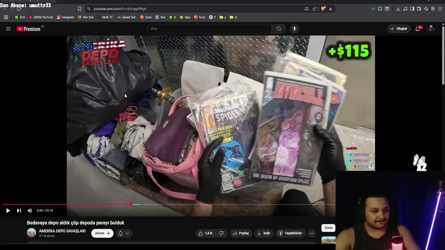This screenshot has width=445, height=250.
Task: Subscribe with the Abone button
Action: pyautogui.click(x=103, y=233)
